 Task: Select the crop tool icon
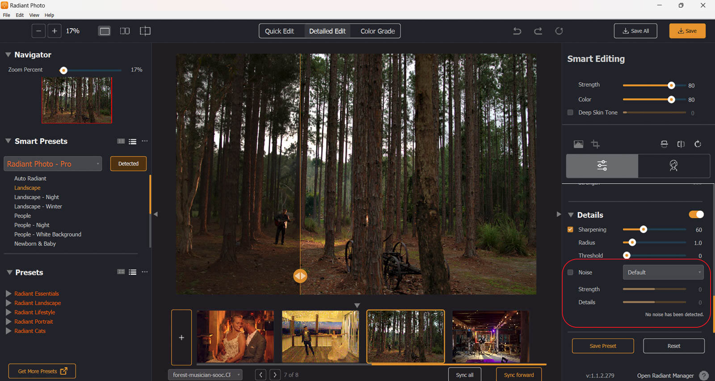[595, 144]
